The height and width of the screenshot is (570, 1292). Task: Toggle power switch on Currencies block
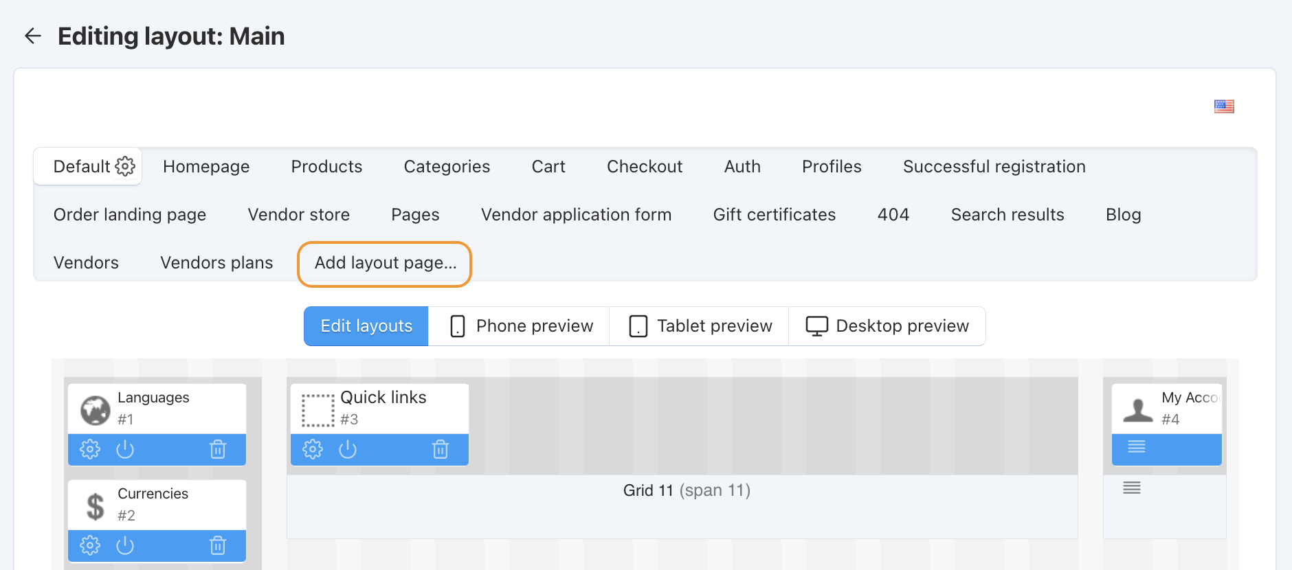pyautogui.click(x=125, y=545)
